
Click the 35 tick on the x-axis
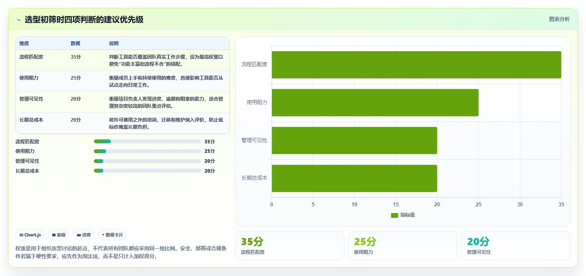pos(561,204)
